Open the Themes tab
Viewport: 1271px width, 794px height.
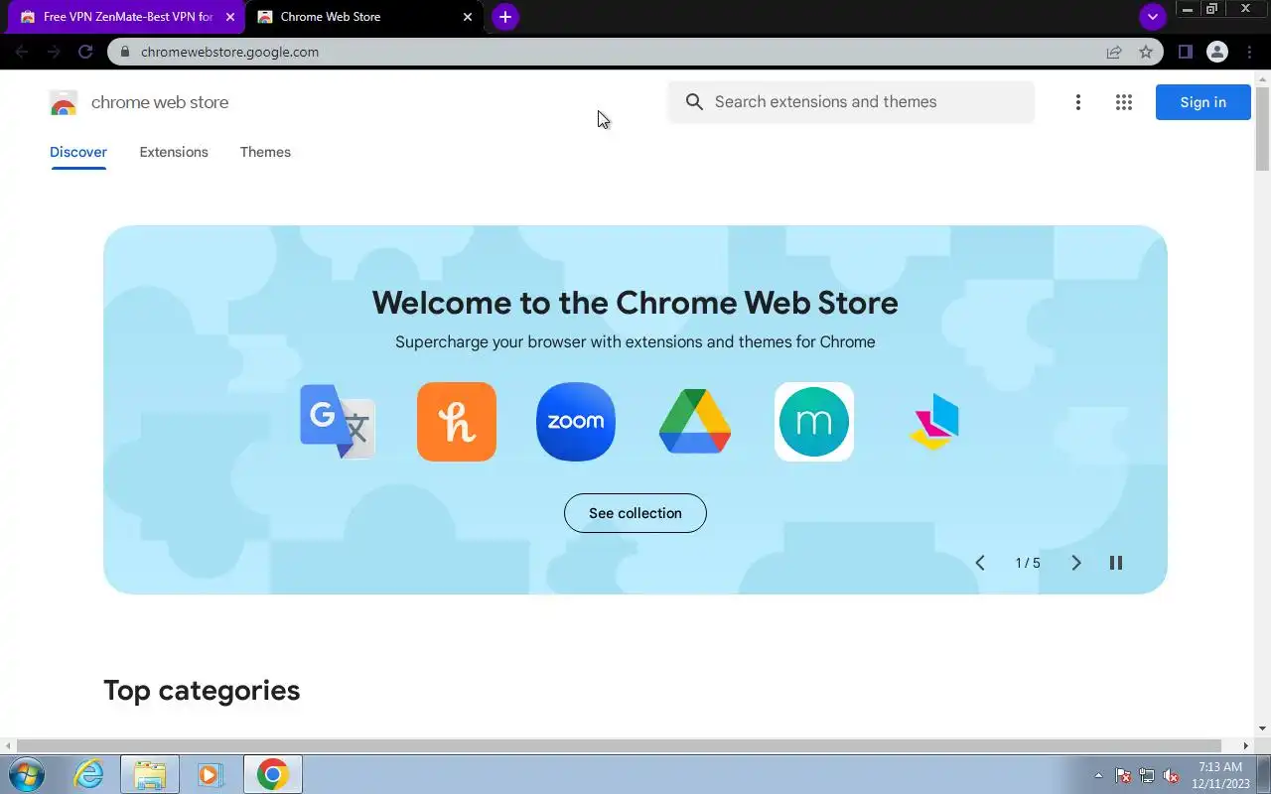[x=265, y=152]
